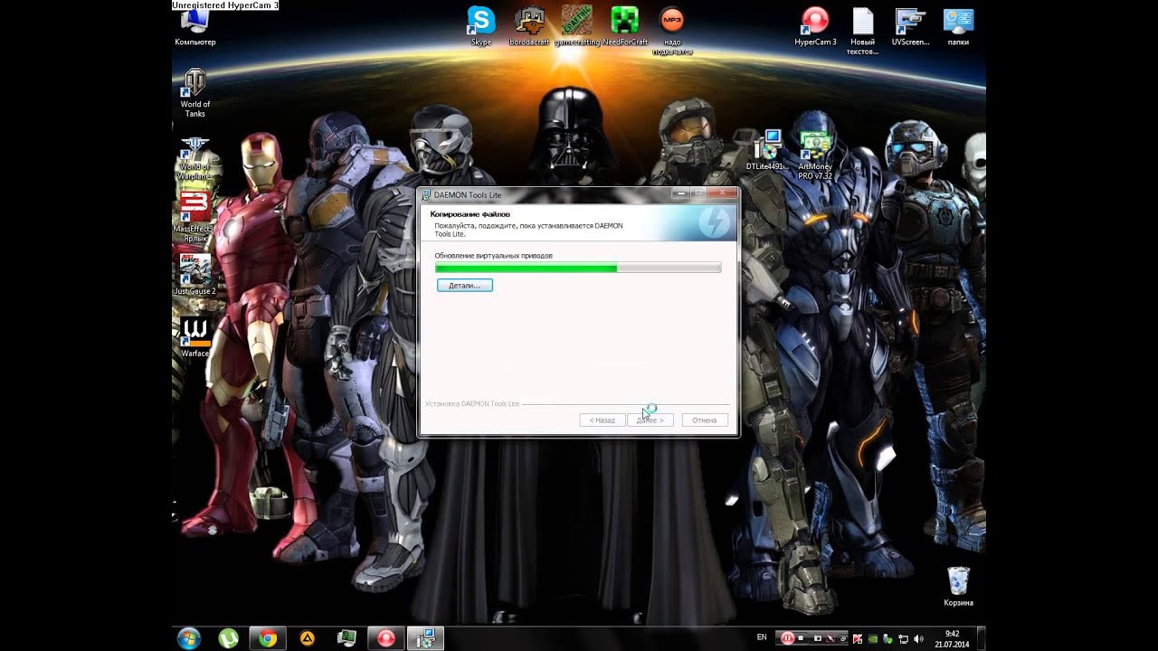Open the World of Warplanes shortcut
The height and width of the screenshot is (651, 1158).
[195, 157]
